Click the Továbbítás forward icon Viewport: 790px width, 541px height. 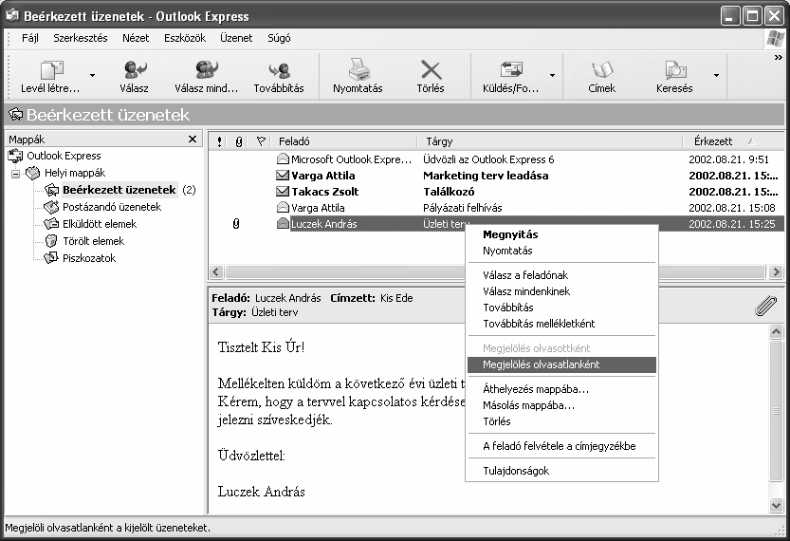(x=279, y=70)
